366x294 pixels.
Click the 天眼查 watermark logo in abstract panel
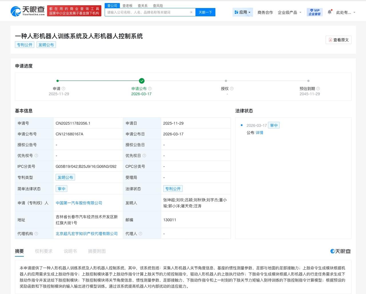341,251
